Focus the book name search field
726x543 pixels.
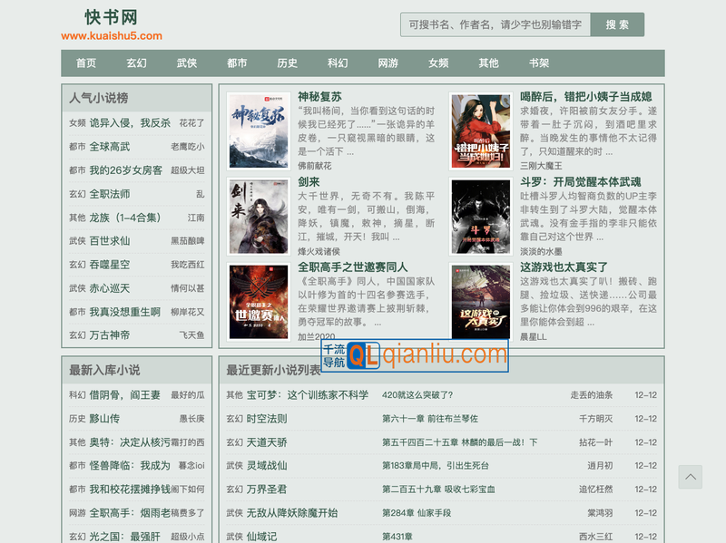495,24
